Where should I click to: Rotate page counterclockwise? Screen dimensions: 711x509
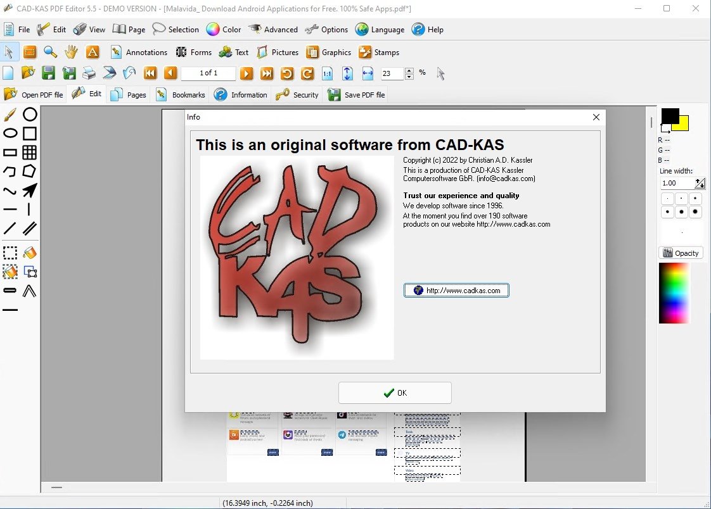287,73
